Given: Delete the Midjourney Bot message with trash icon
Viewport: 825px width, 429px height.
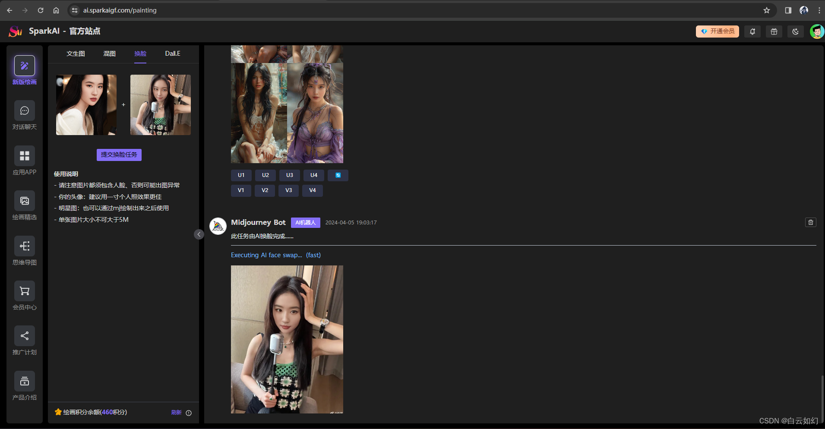Looking at the screenshot, I should (811, 222).
